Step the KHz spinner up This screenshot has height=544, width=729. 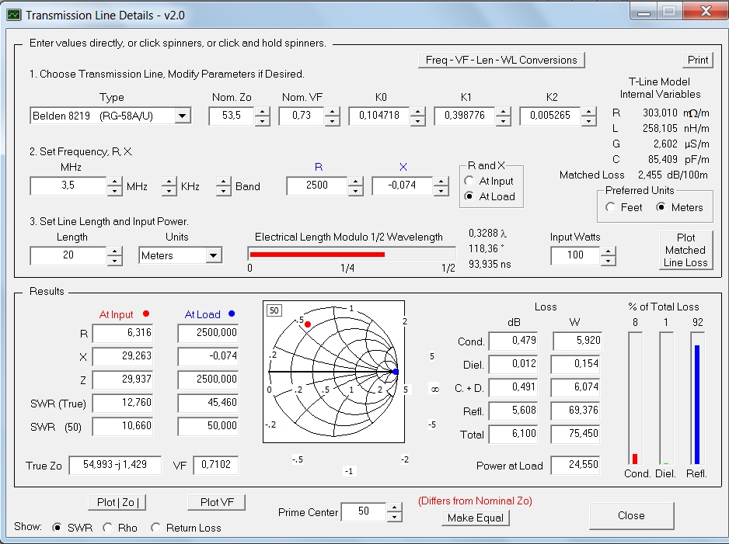pos(169,182)
